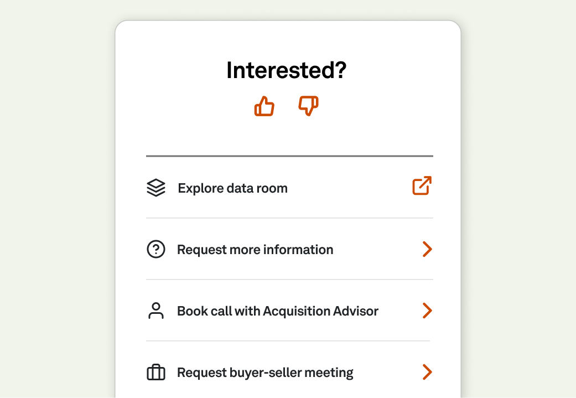Expand the Request more information row via its chevron
This screenshot has height=398, width=576.
[x=427, y=249]
